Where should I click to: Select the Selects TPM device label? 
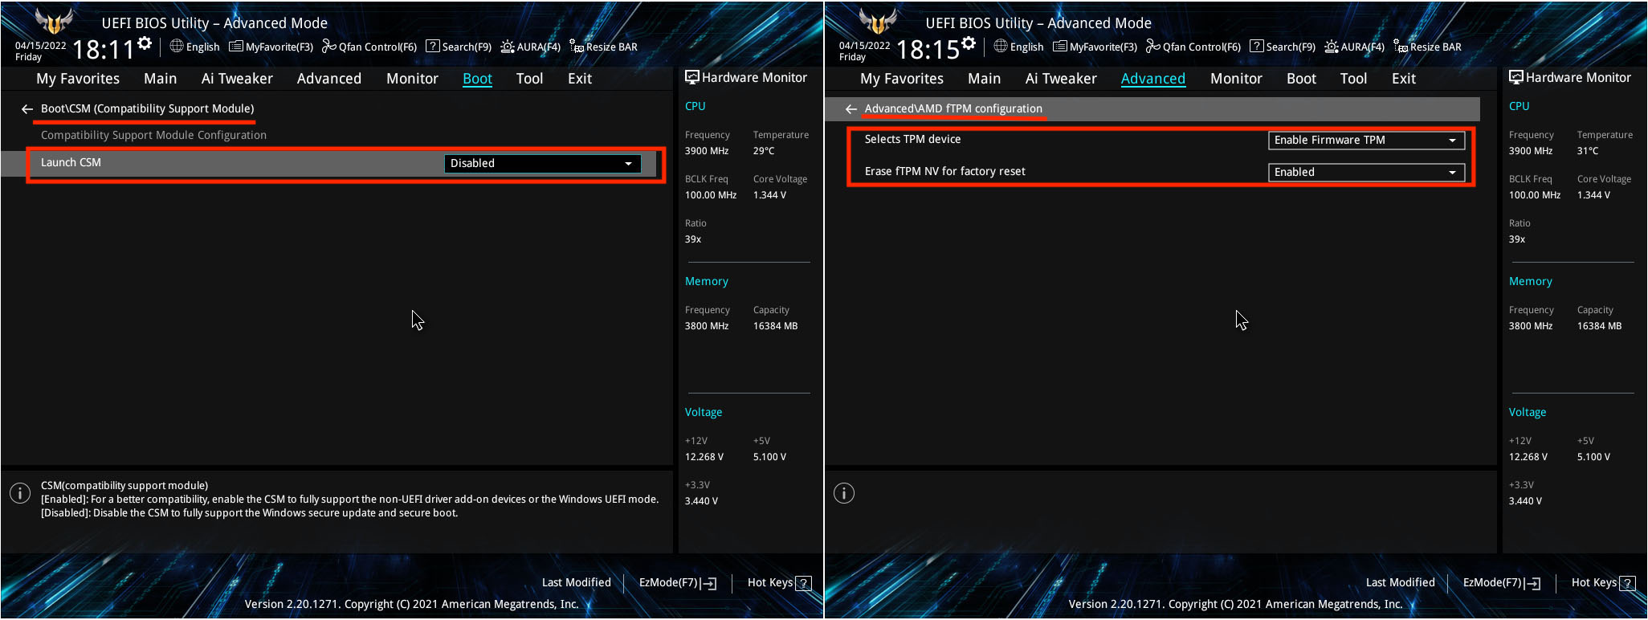point(912,139)
